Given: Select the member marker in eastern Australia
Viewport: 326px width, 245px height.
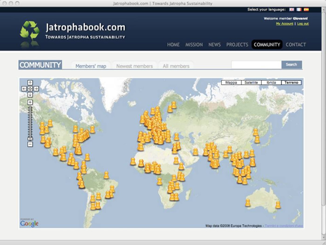Looking at the screenshot, I should (278, 205).
